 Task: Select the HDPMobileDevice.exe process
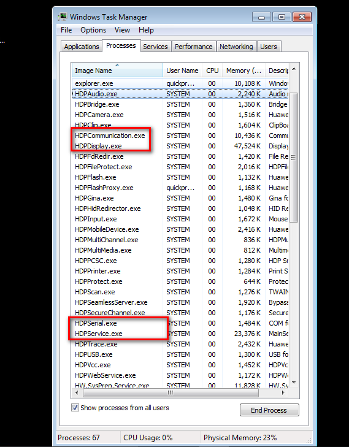(x=180, y=229)
